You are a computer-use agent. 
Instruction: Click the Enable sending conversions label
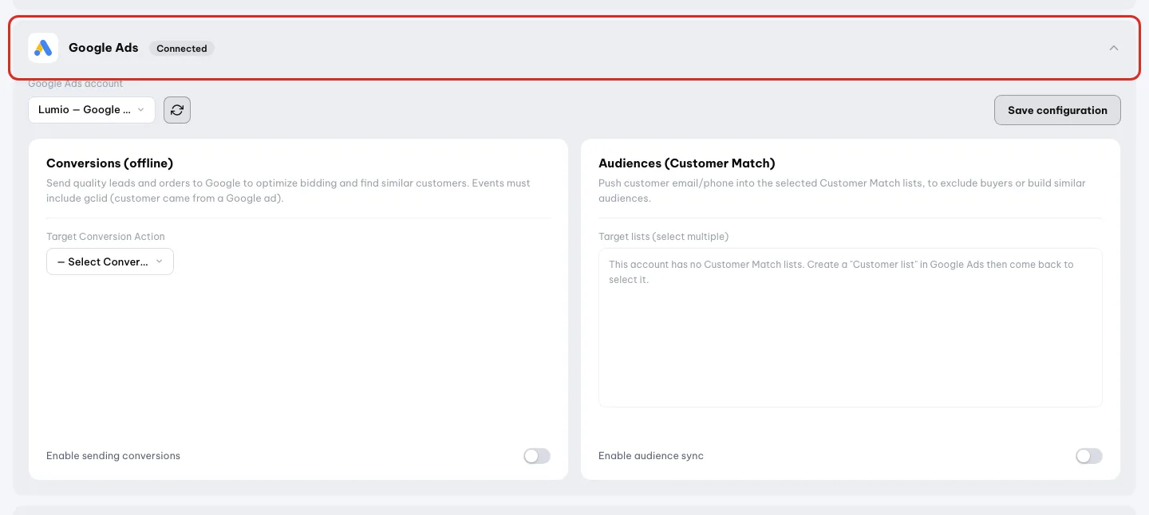(113, 456)
